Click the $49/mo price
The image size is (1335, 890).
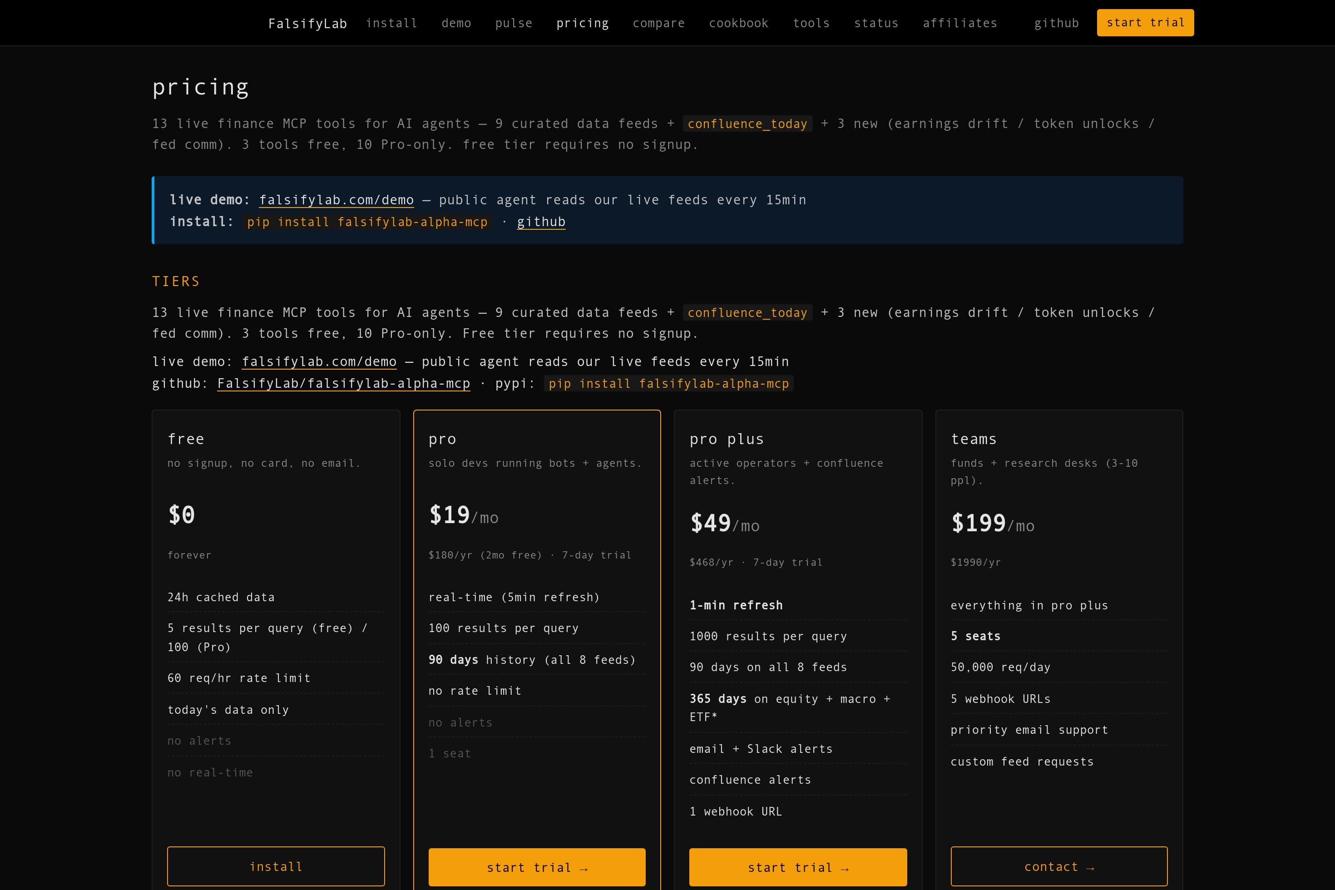tap(725, 523)
